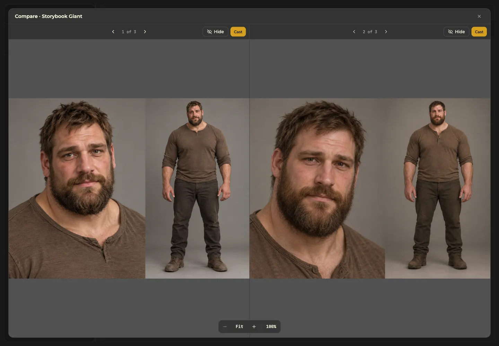
Task: Click the '1 of 3' counter
Action: tap(129, 32)
